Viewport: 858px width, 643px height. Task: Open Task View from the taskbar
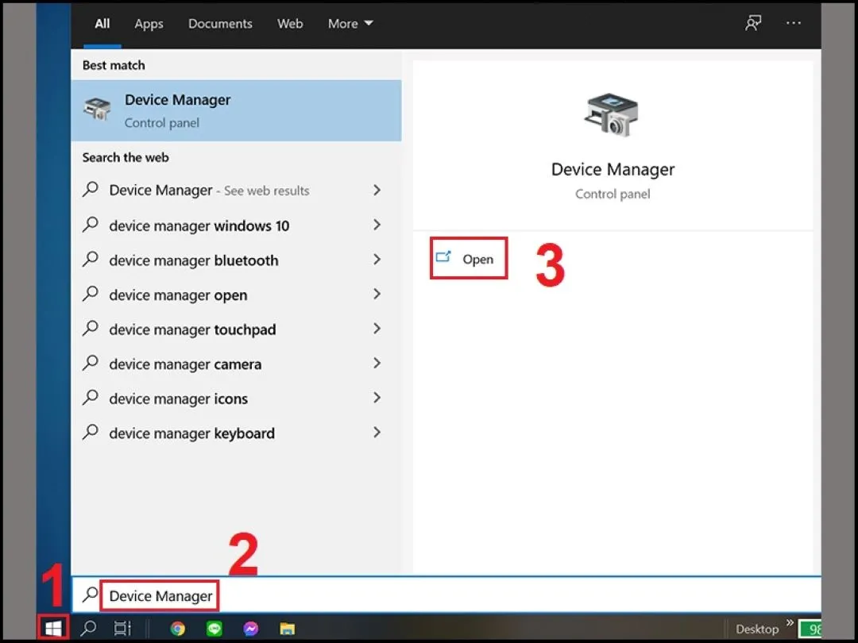point(121,628)
